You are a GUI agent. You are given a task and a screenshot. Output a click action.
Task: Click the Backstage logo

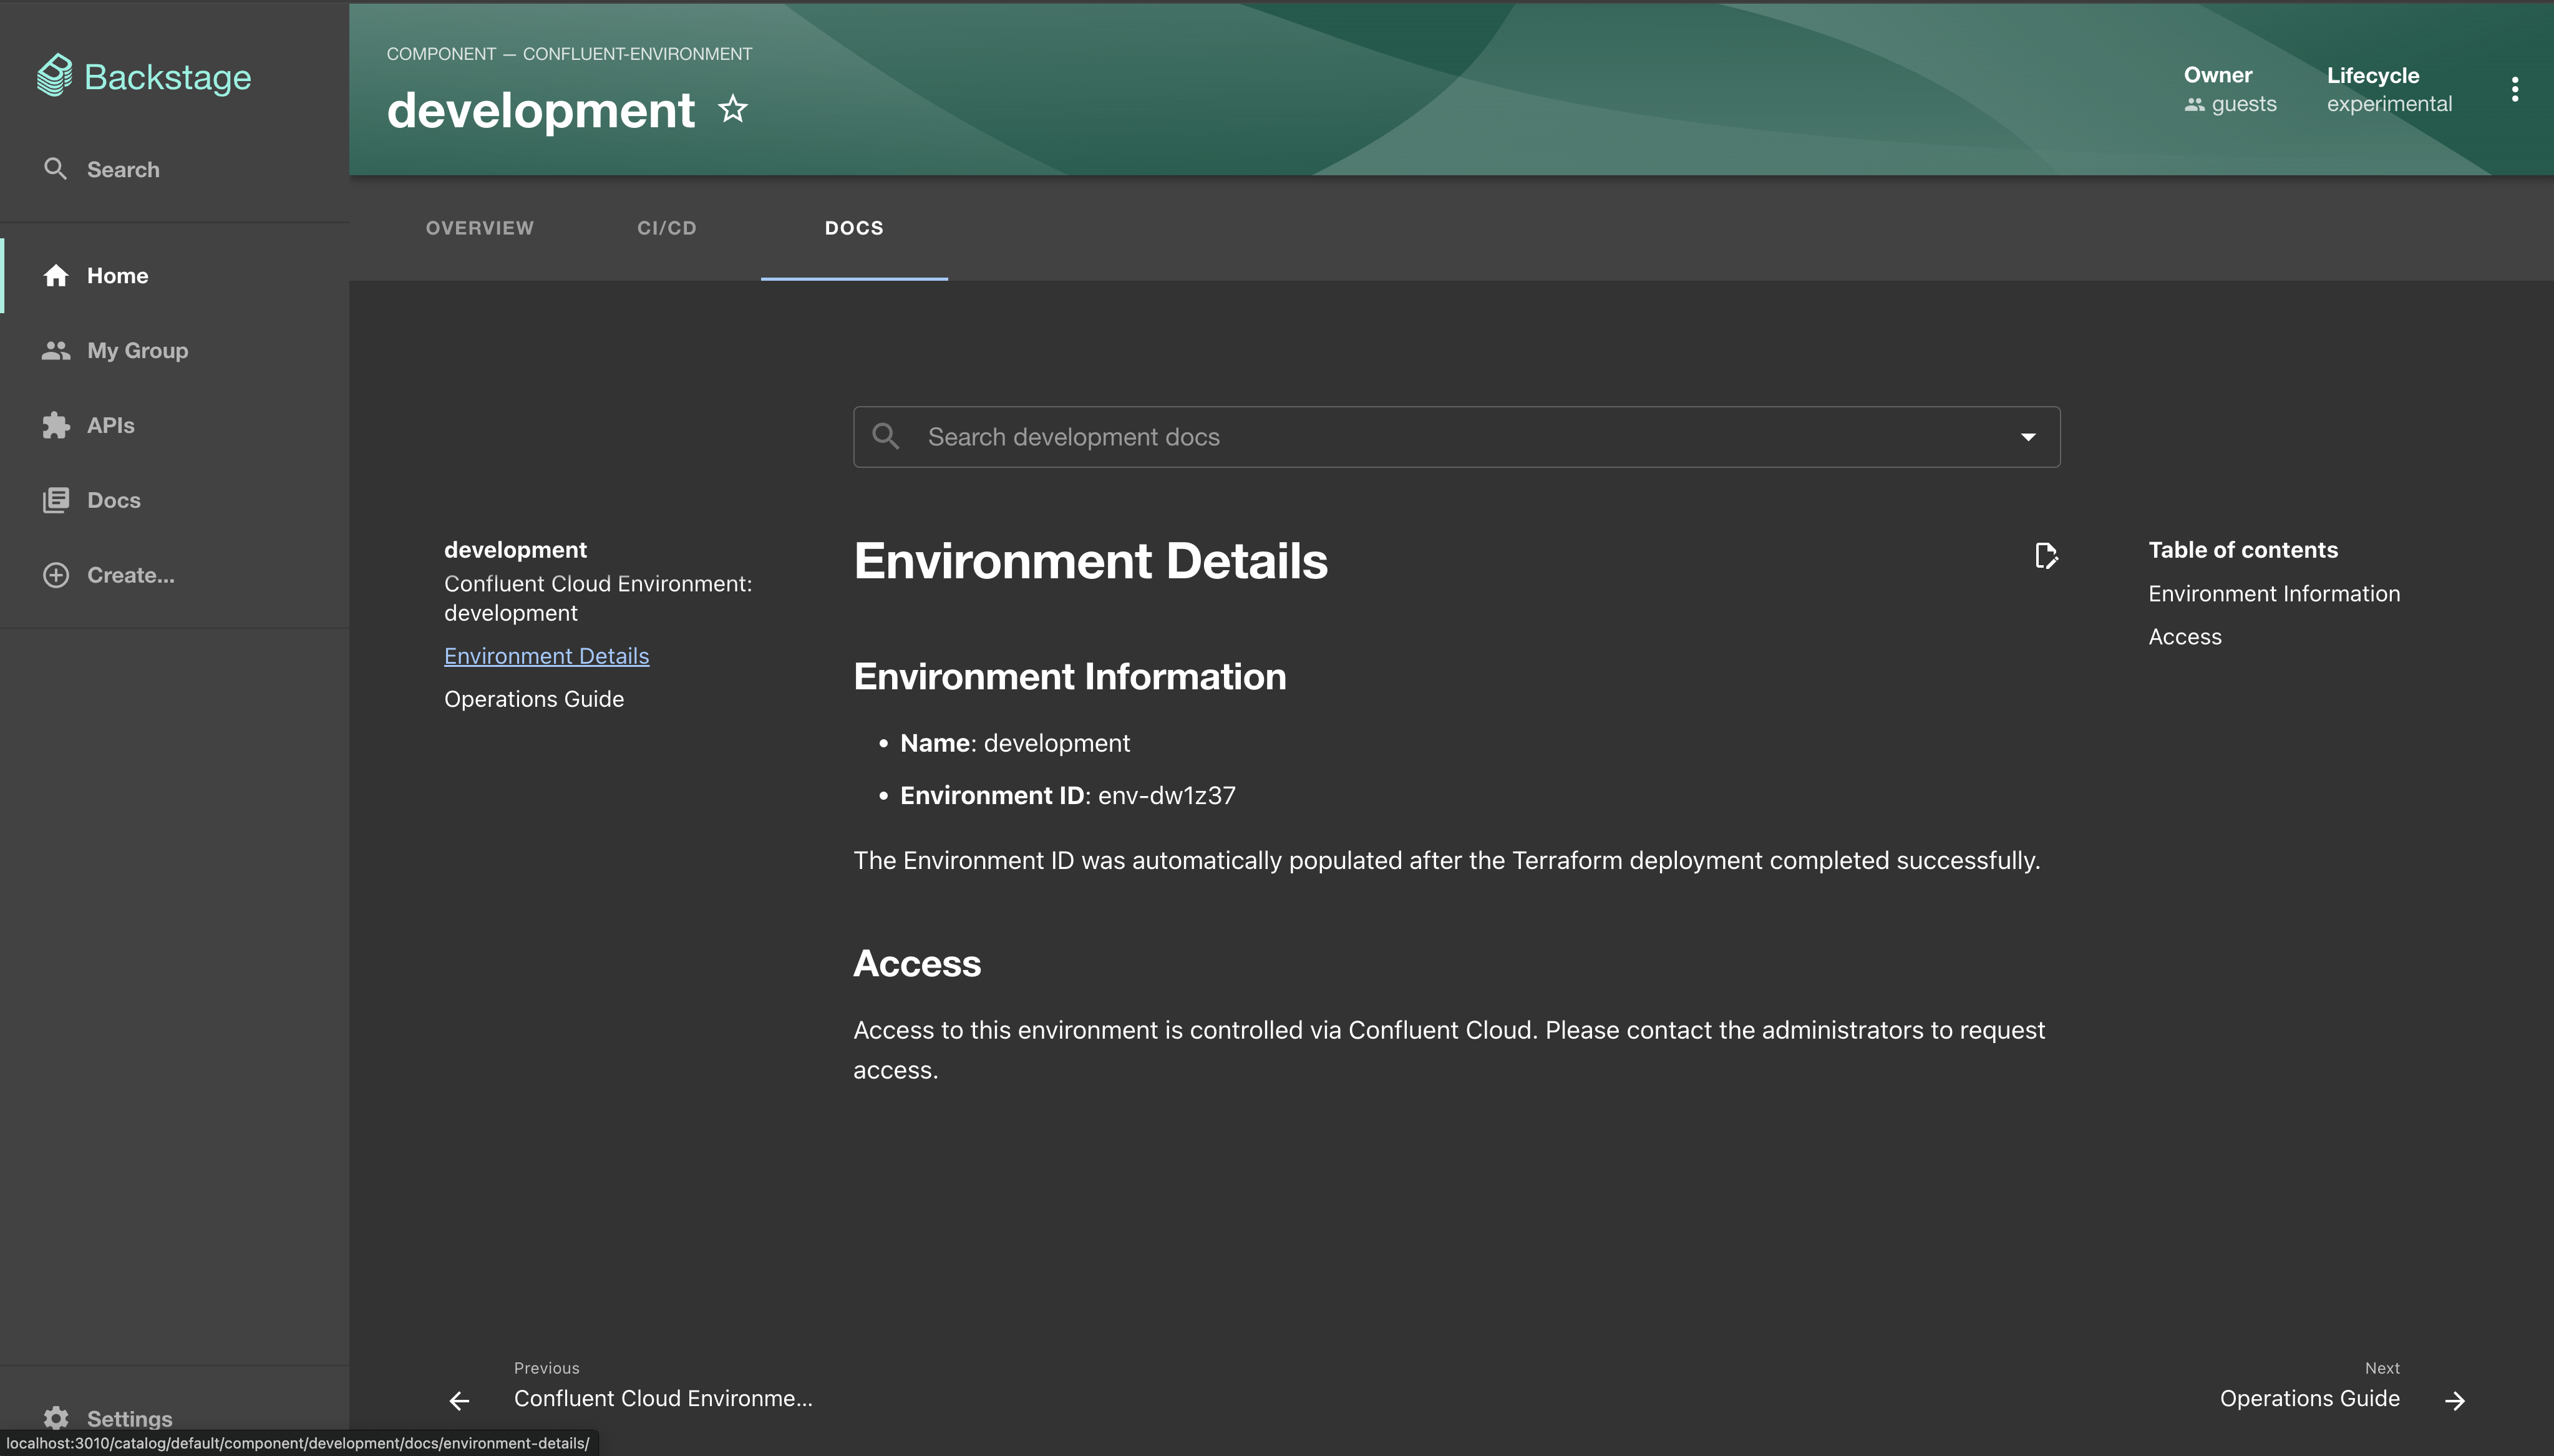pyautogui.click(x=144, y=76)
